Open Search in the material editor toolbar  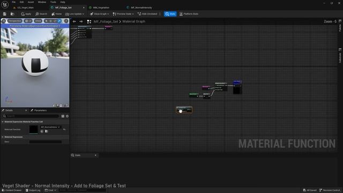click(x=41, y=14)
